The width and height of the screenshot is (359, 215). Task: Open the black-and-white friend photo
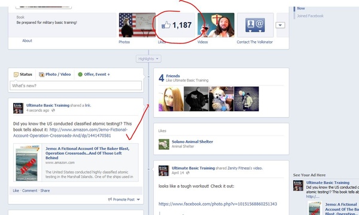[x=196, y=99]
